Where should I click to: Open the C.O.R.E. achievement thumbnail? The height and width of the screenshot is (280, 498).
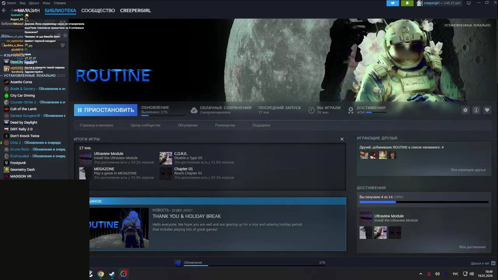166,158
